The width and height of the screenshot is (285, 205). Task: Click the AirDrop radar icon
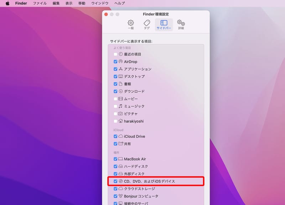point(120,61)
